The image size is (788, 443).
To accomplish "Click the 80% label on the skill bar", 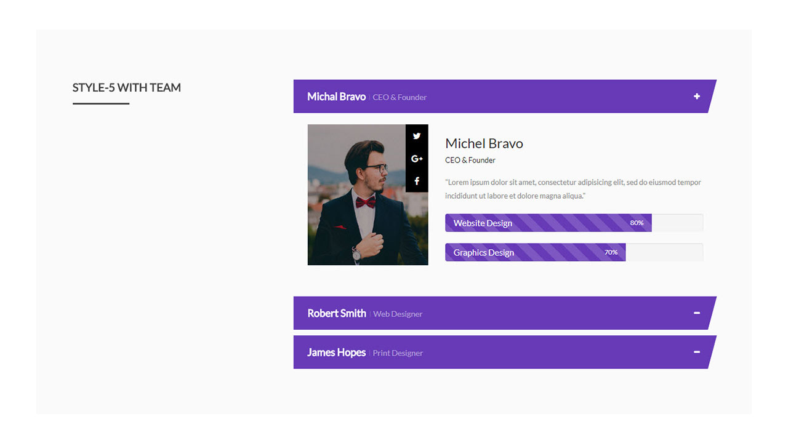I will (637, 223).
